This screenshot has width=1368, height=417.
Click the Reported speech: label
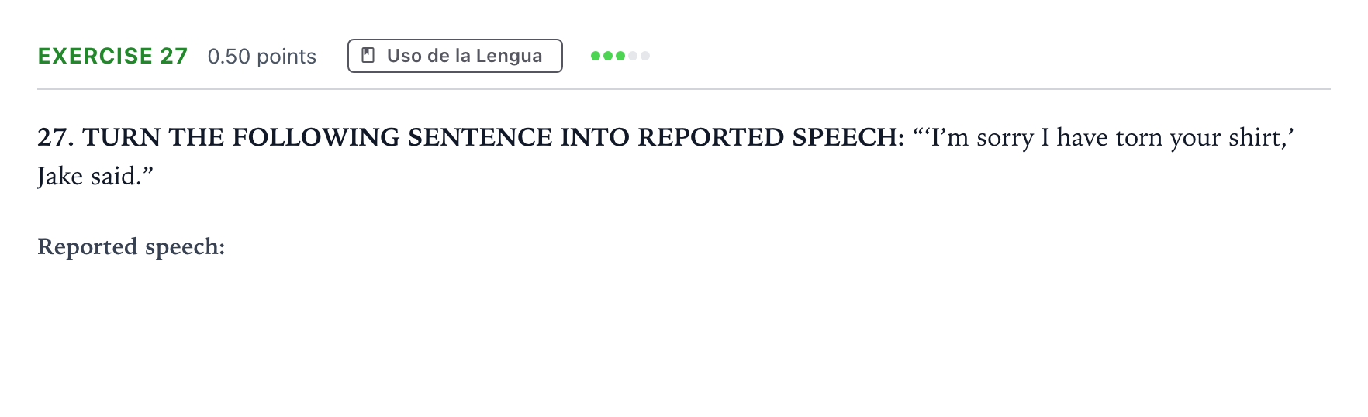[x=131, y=246]
